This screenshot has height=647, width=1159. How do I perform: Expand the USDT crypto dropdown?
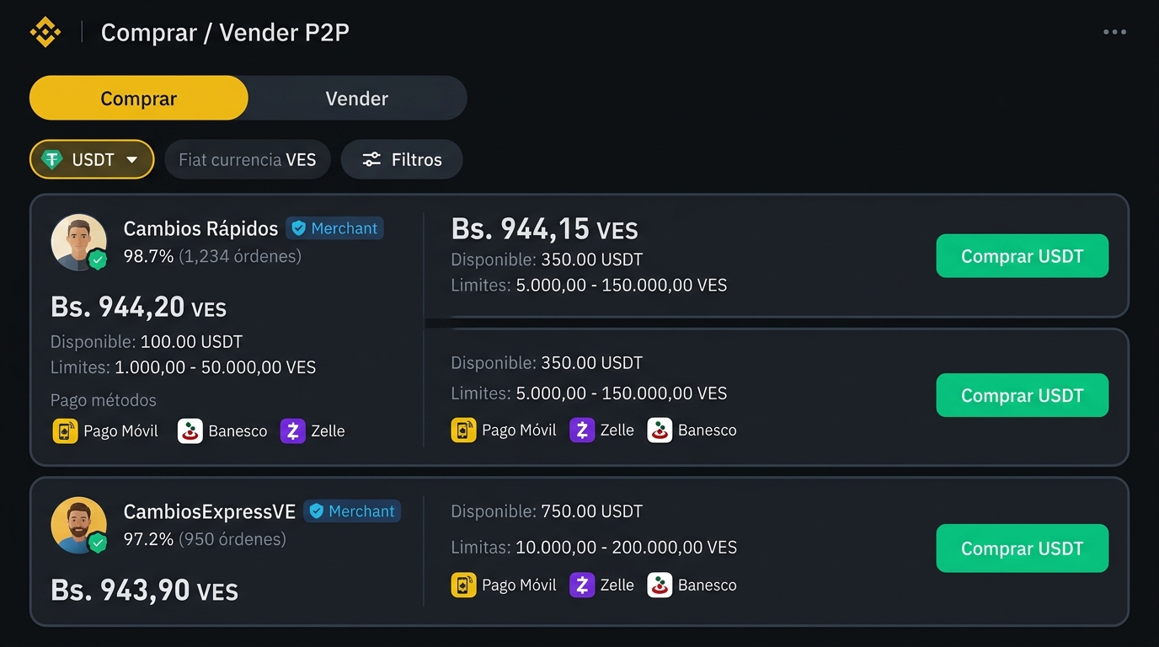click(92, 159)
